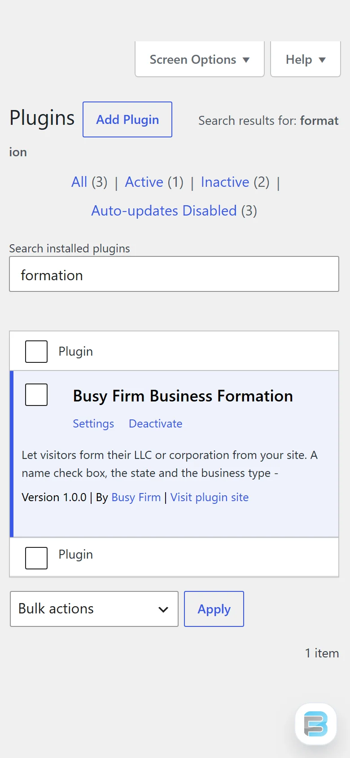
Task: Expand the Screen Options panel
Action: point(200,59)
